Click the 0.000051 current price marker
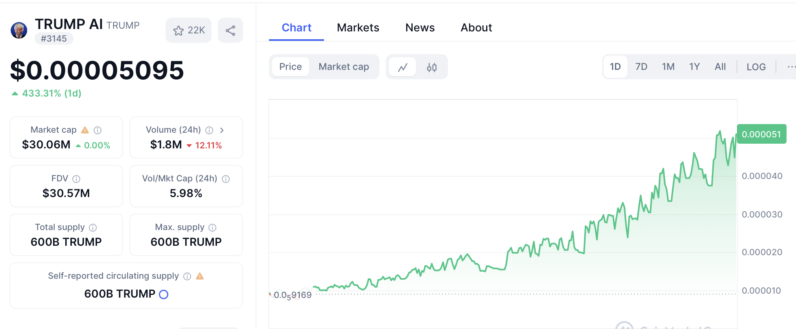796x329 pixels. point(761,134)
